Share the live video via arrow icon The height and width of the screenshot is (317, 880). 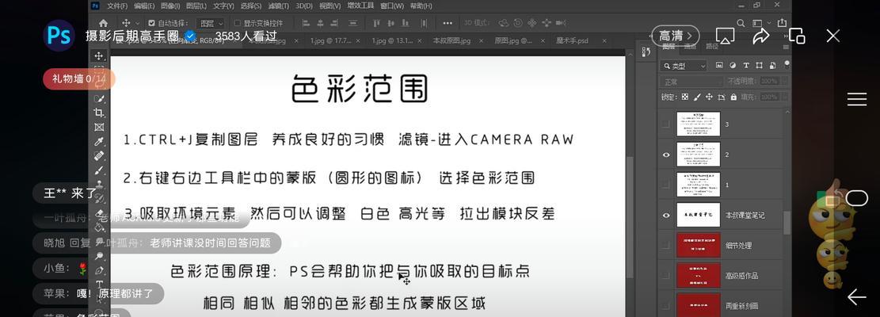(x=760, y=36)
